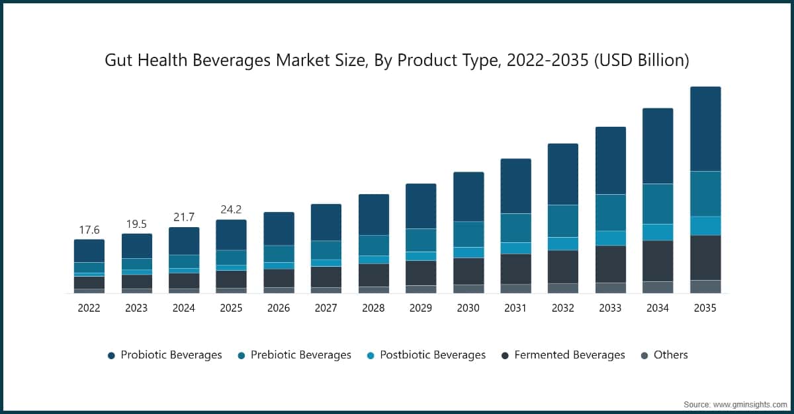Click the Fermented Beverages legend text
Image resolution: width=794 pixels, height=414 pixels.
click(572, 355)
